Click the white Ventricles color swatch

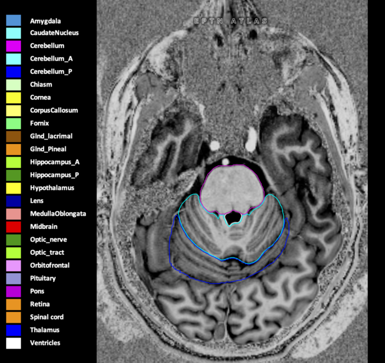tap(13, 343)
